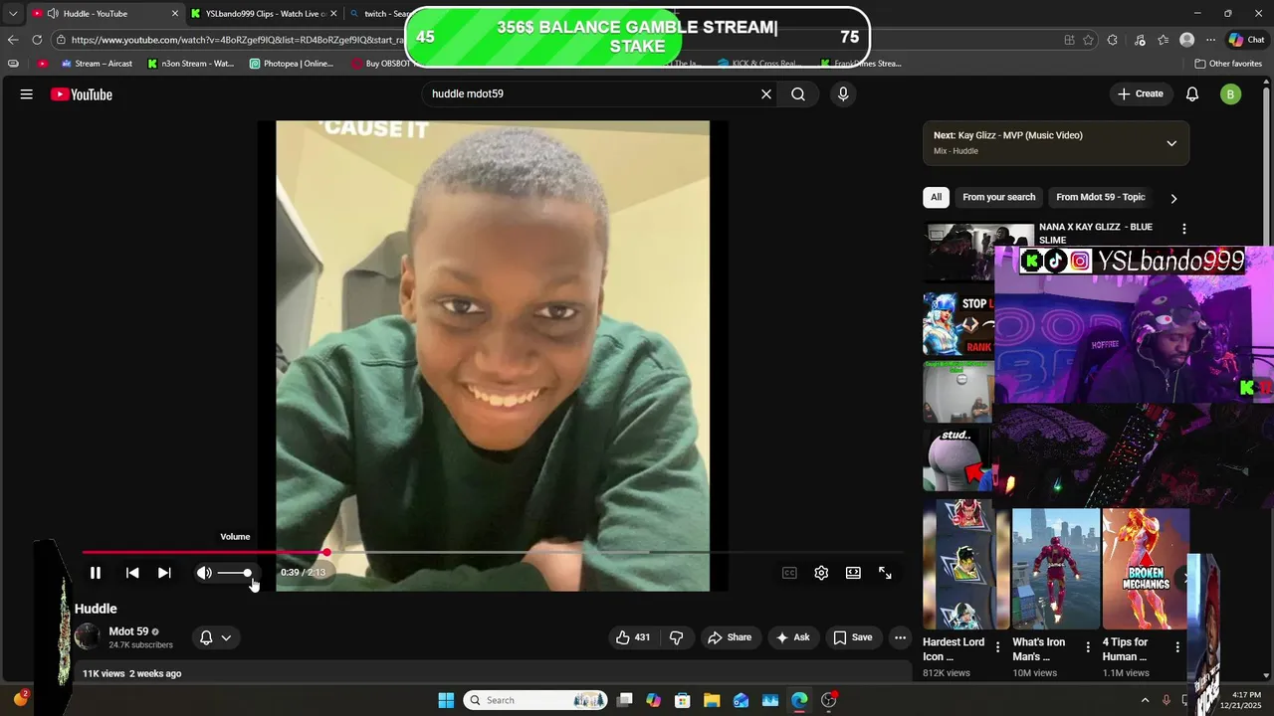The image size is (1274, 716).
Task: Open YouTube notifications bell in header
Action: (1192, 94)
